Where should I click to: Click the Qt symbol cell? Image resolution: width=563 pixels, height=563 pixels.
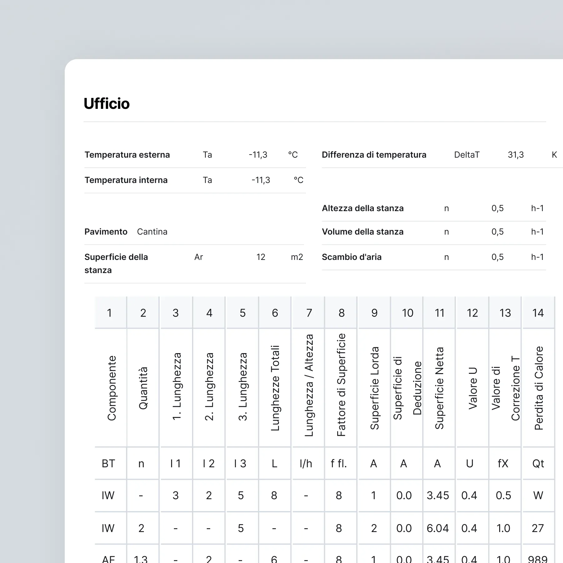coord(538,464)
